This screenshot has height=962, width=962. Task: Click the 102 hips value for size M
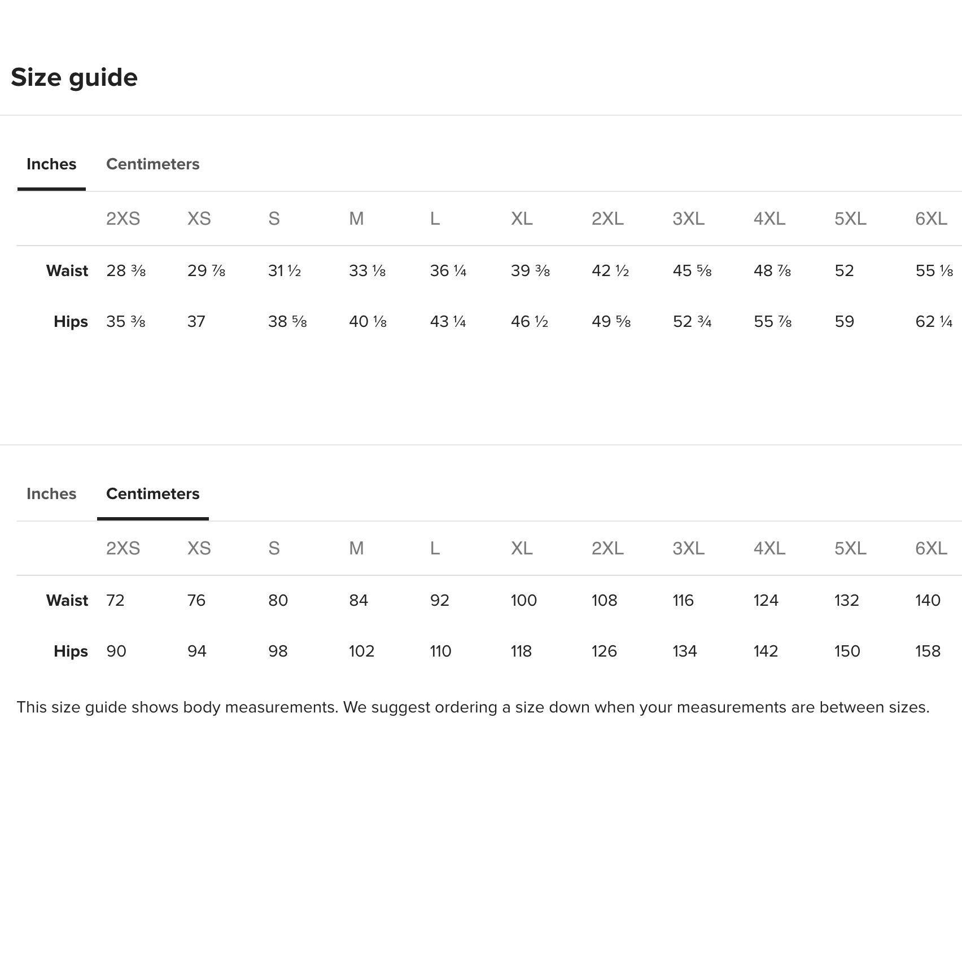click(x=361, y=651)
